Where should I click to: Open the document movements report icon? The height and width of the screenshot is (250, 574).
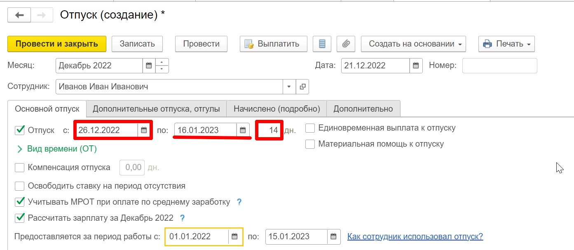point(322,44)
